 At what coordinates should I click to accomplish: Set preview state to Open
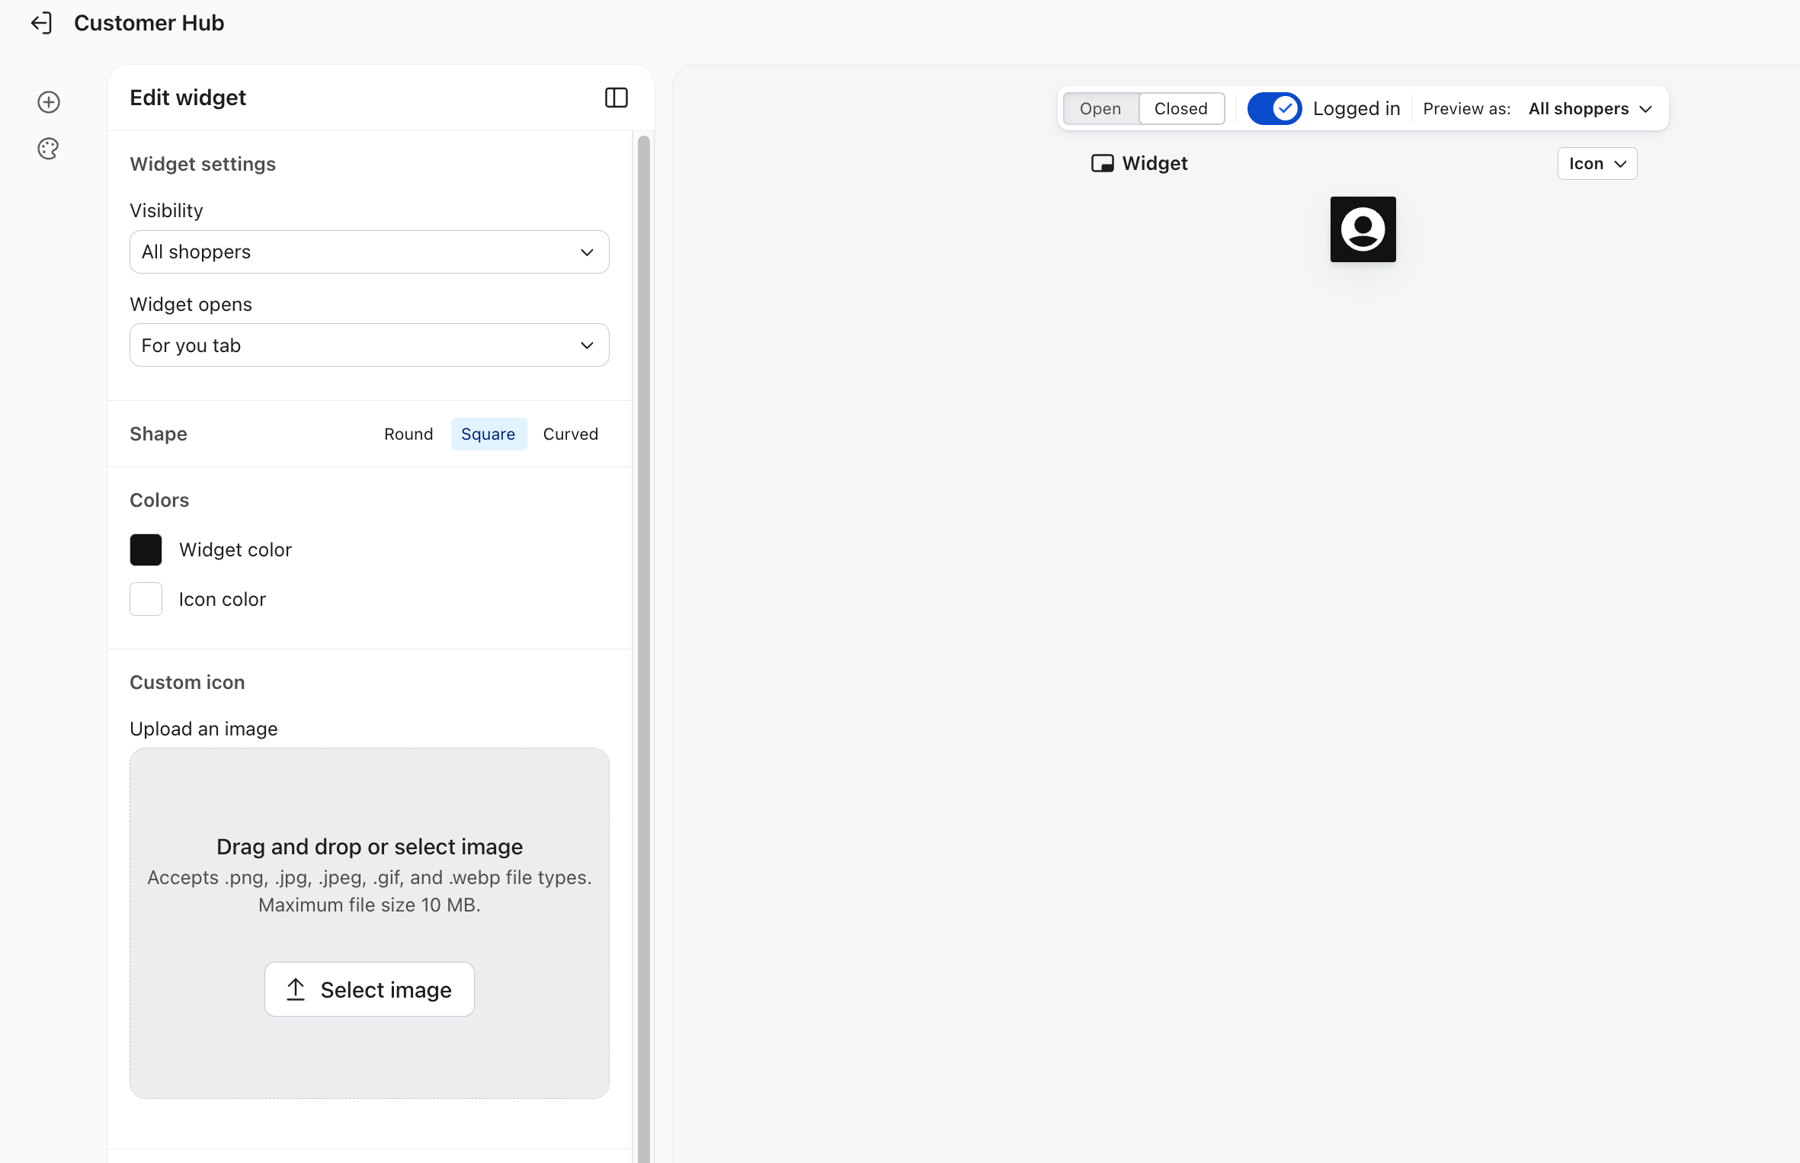pos(1100,108)
